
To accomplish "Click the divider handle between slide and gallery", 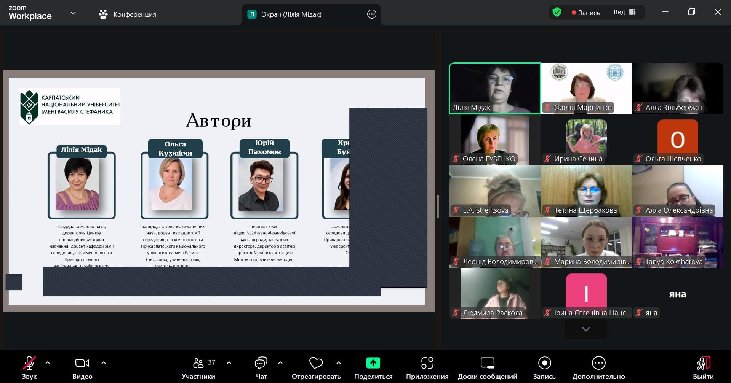I will (x=438, y=207).
